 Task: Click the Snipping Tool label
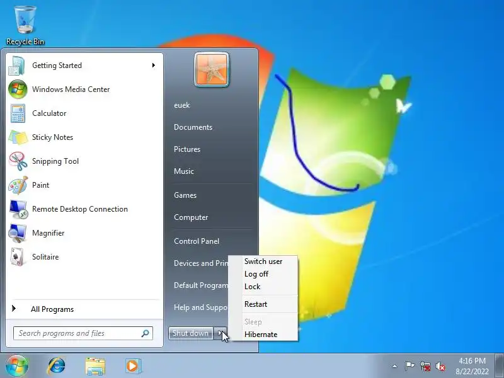pos(55,161)
